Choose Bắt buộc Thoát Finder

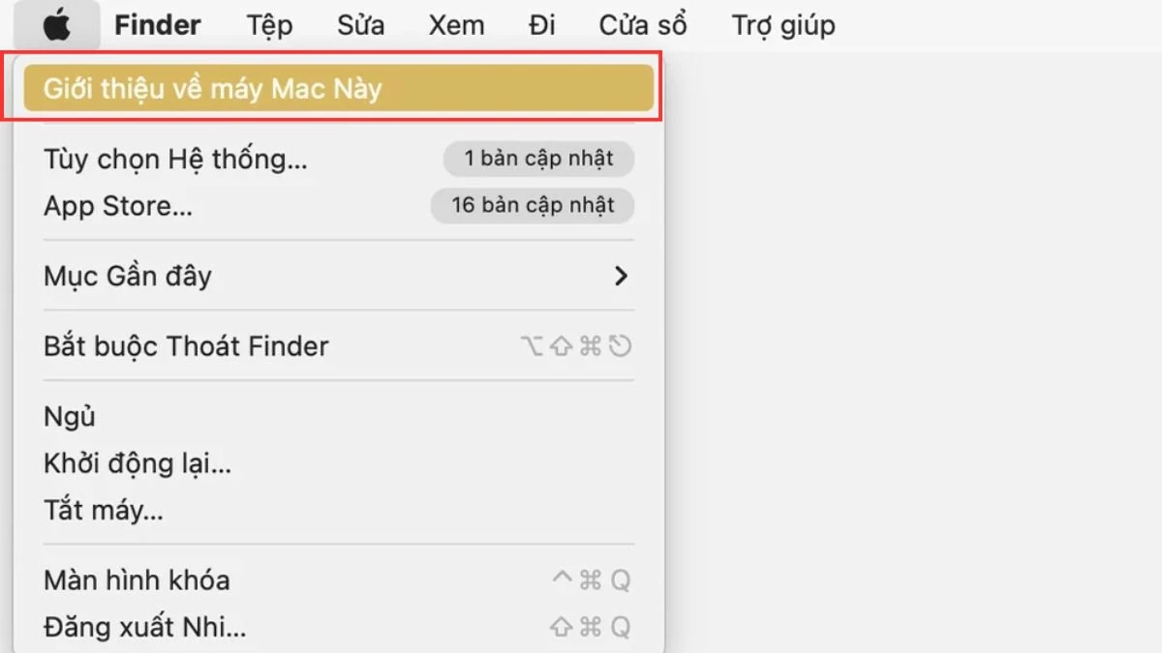(186, 346)
